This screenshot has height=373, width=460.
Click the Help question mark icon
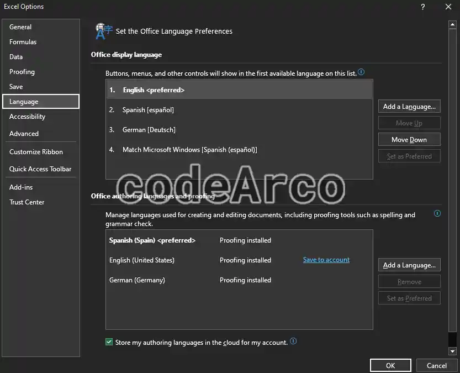423,7
